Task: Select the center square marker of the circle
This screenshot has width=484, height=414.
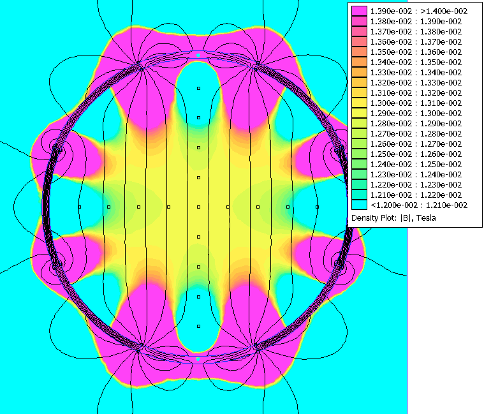Action: (198, 207)
